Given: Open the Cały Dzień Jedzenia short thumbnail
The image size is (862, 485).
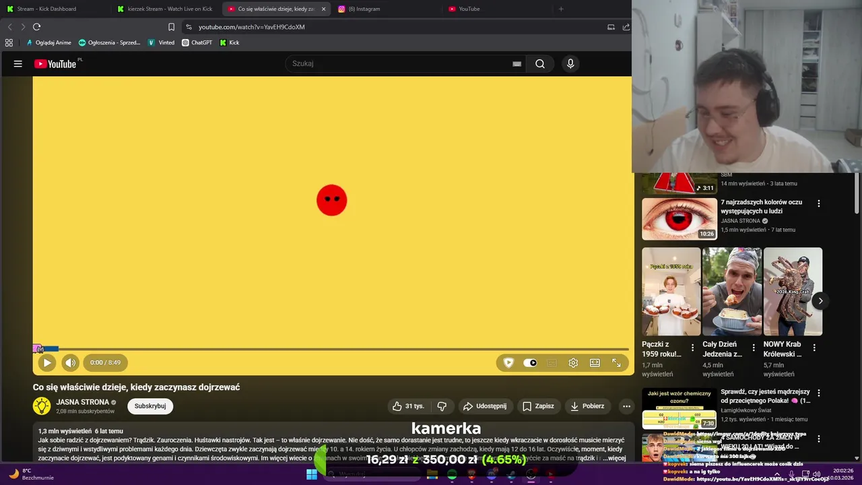Looking at the screenshot, I should (x=732, y=291).
